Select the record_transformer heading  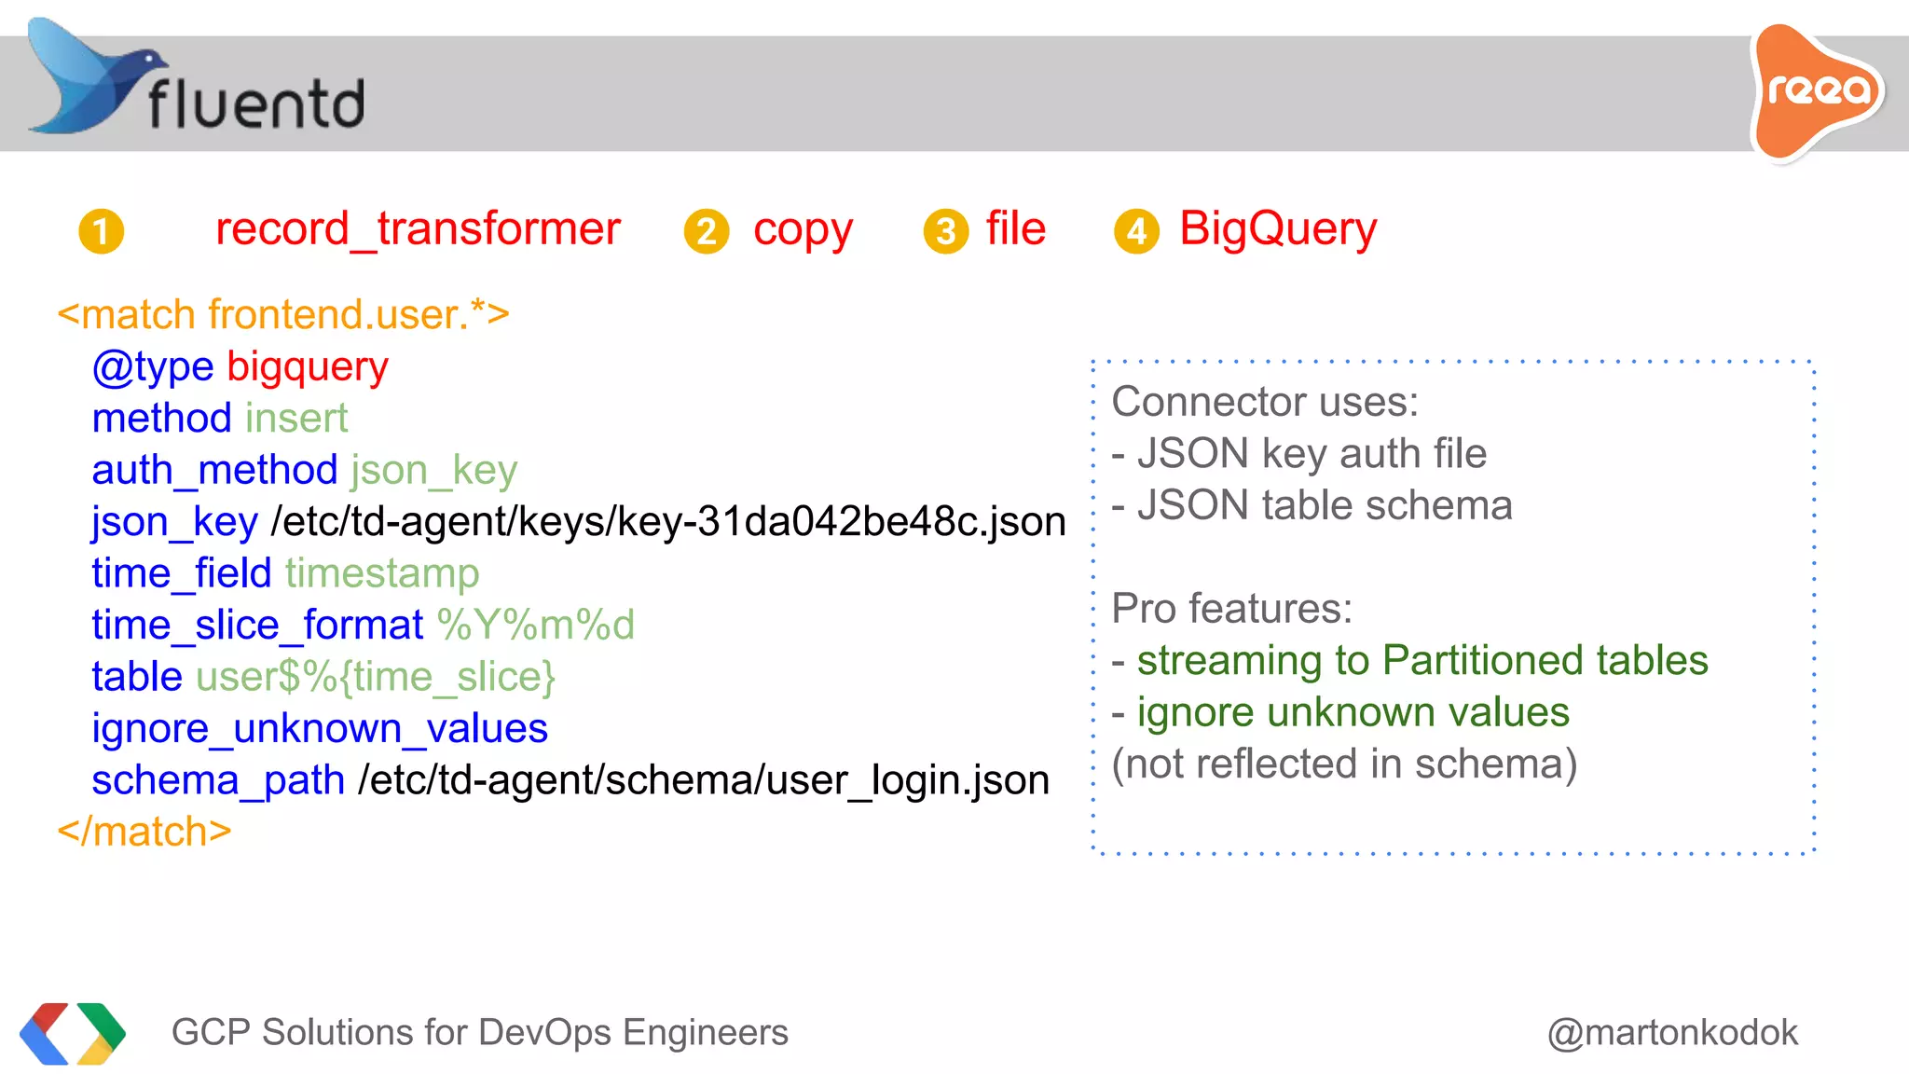pyautogui.click(x=418, y=228)
